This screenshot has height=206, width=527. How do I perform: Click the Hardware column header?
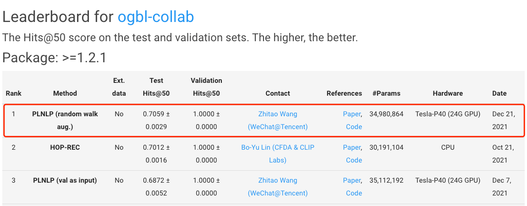[x=448, y=93]
